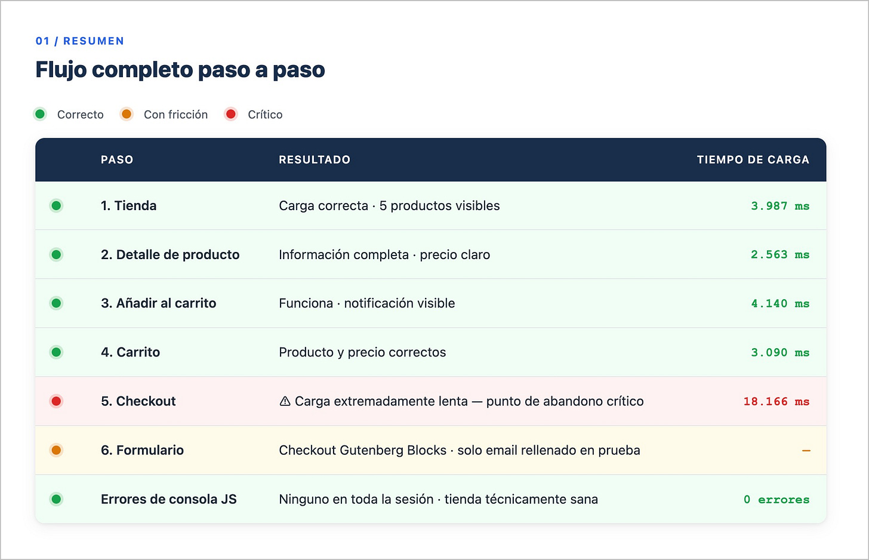Click the PASO column header

pyautogui.click(x=117, y=159)
